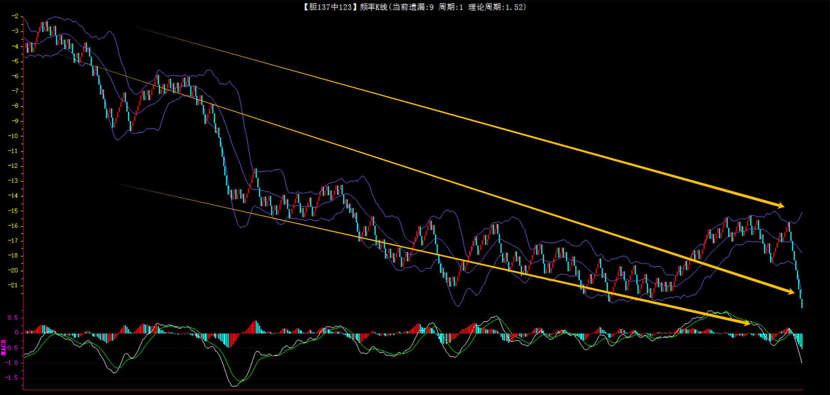Click the -1.0 value on the MACD axis
Viewport: 830px width, 395px height.
[x=11, y=363]
